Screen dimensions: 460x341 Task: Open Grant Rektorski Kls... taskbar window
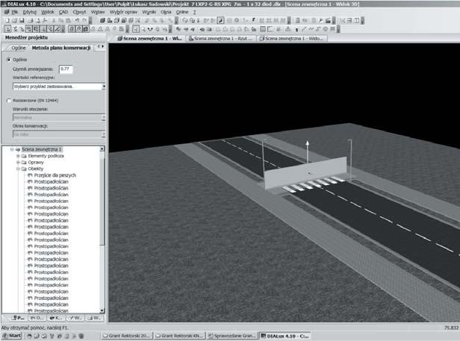(179, 336)
